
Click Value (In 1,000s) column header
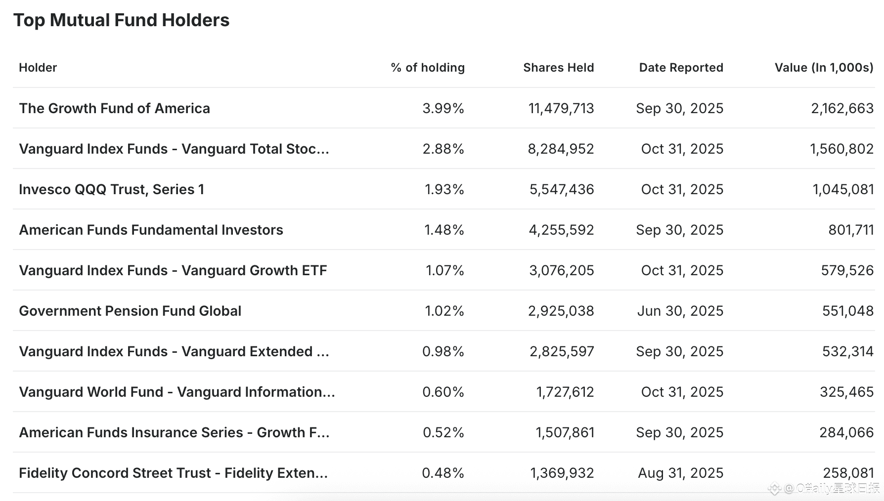(x=824, y=68)
